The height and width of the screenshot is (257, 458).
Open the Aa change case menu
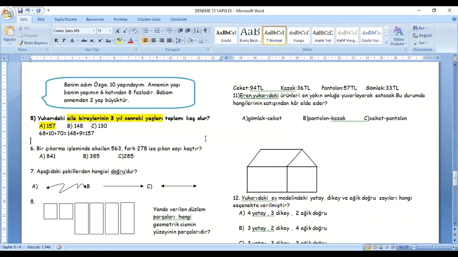coord(109,41)
